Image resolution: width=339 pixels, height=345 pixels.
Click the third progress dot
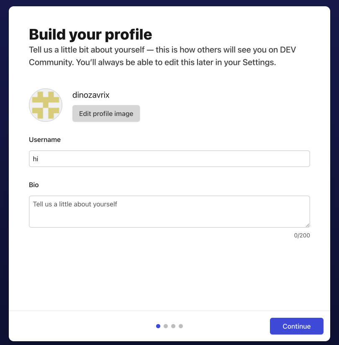tap(173, 326)
